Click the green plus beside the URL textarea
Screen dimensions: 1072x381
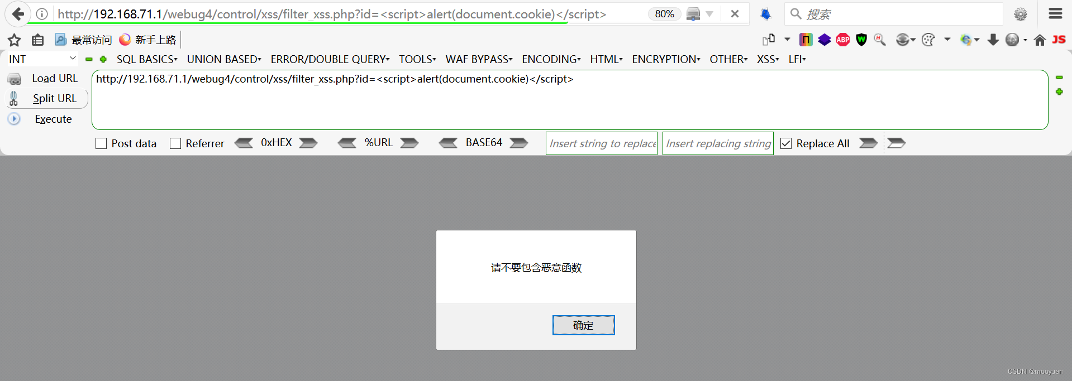coord(1059,91)
